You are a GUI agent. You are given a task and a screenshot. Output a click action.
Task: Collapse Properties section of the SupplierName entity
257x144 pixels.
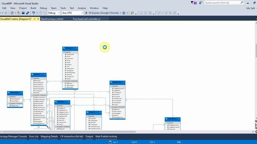[56, 106]
